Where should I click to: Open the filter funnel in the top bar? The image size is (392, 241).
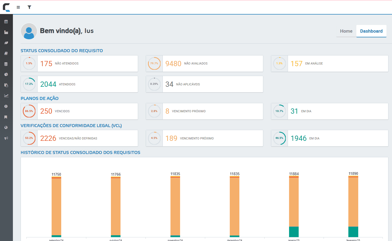point(29,7)
